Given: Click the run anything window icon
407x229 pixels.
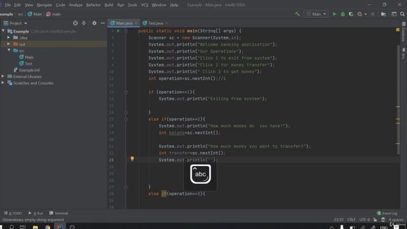Looking at the screenshot, I should [x=394, y=14].
